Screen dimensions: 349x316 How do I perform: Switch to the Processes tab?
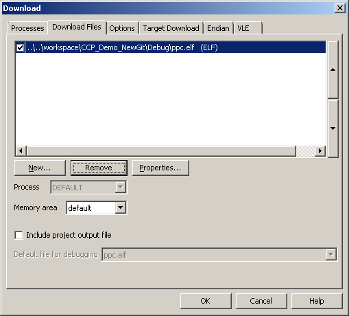coord(27,28)
